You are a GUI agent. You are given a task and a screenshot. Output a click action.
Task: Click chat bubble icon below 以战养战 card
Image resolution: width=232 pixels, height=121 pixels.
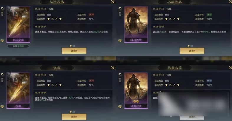click(120, 41)
